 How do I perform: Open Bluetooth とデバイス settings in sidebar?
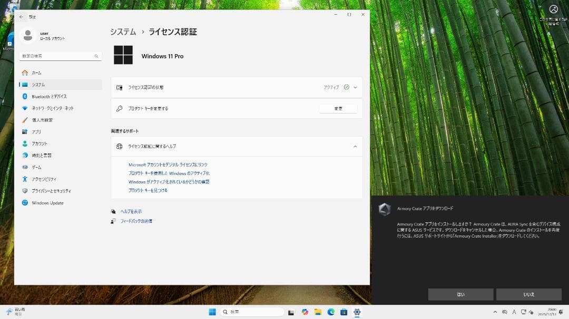click(x=60, y=96)
